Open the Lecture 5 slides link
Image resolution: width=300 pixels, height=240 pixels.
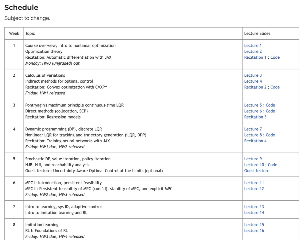click(x=253, y=105)
